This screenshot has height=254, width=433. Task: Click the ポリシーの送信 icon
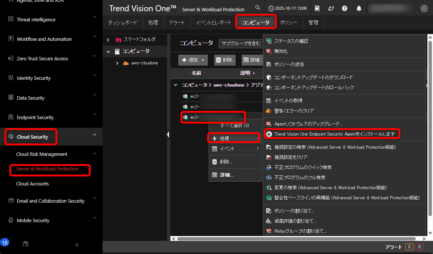coord(269,64)
